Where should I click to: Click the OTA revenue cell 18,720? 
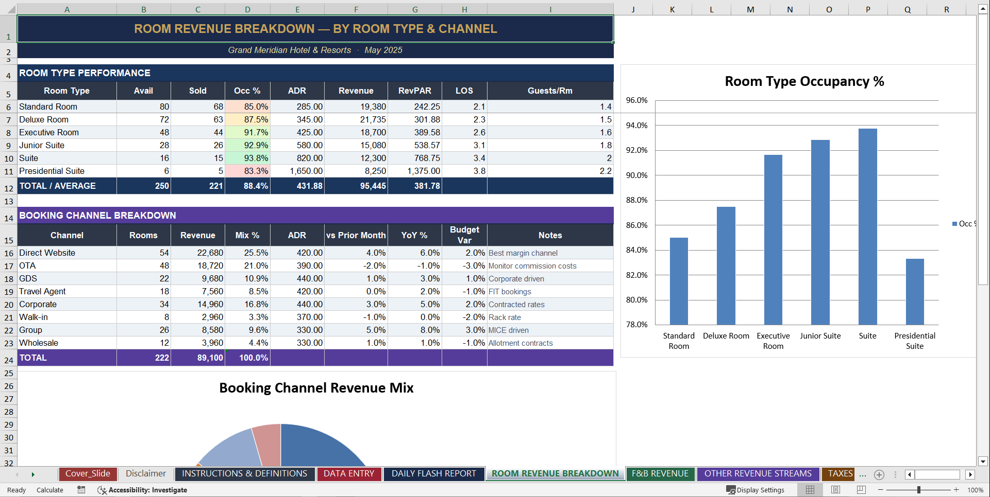click(198, 265)
